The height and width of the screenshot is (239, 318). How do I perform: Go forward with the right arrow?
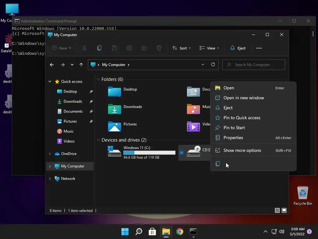click(63, 65)
